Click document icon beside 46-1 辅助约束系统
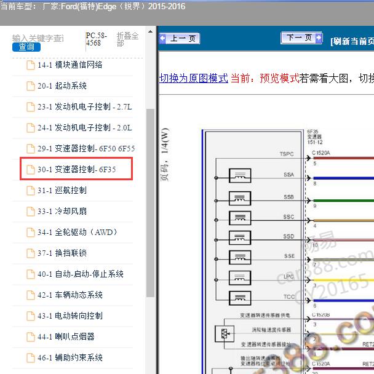Viewport: 374px width, 374px height. pos(31,358)
